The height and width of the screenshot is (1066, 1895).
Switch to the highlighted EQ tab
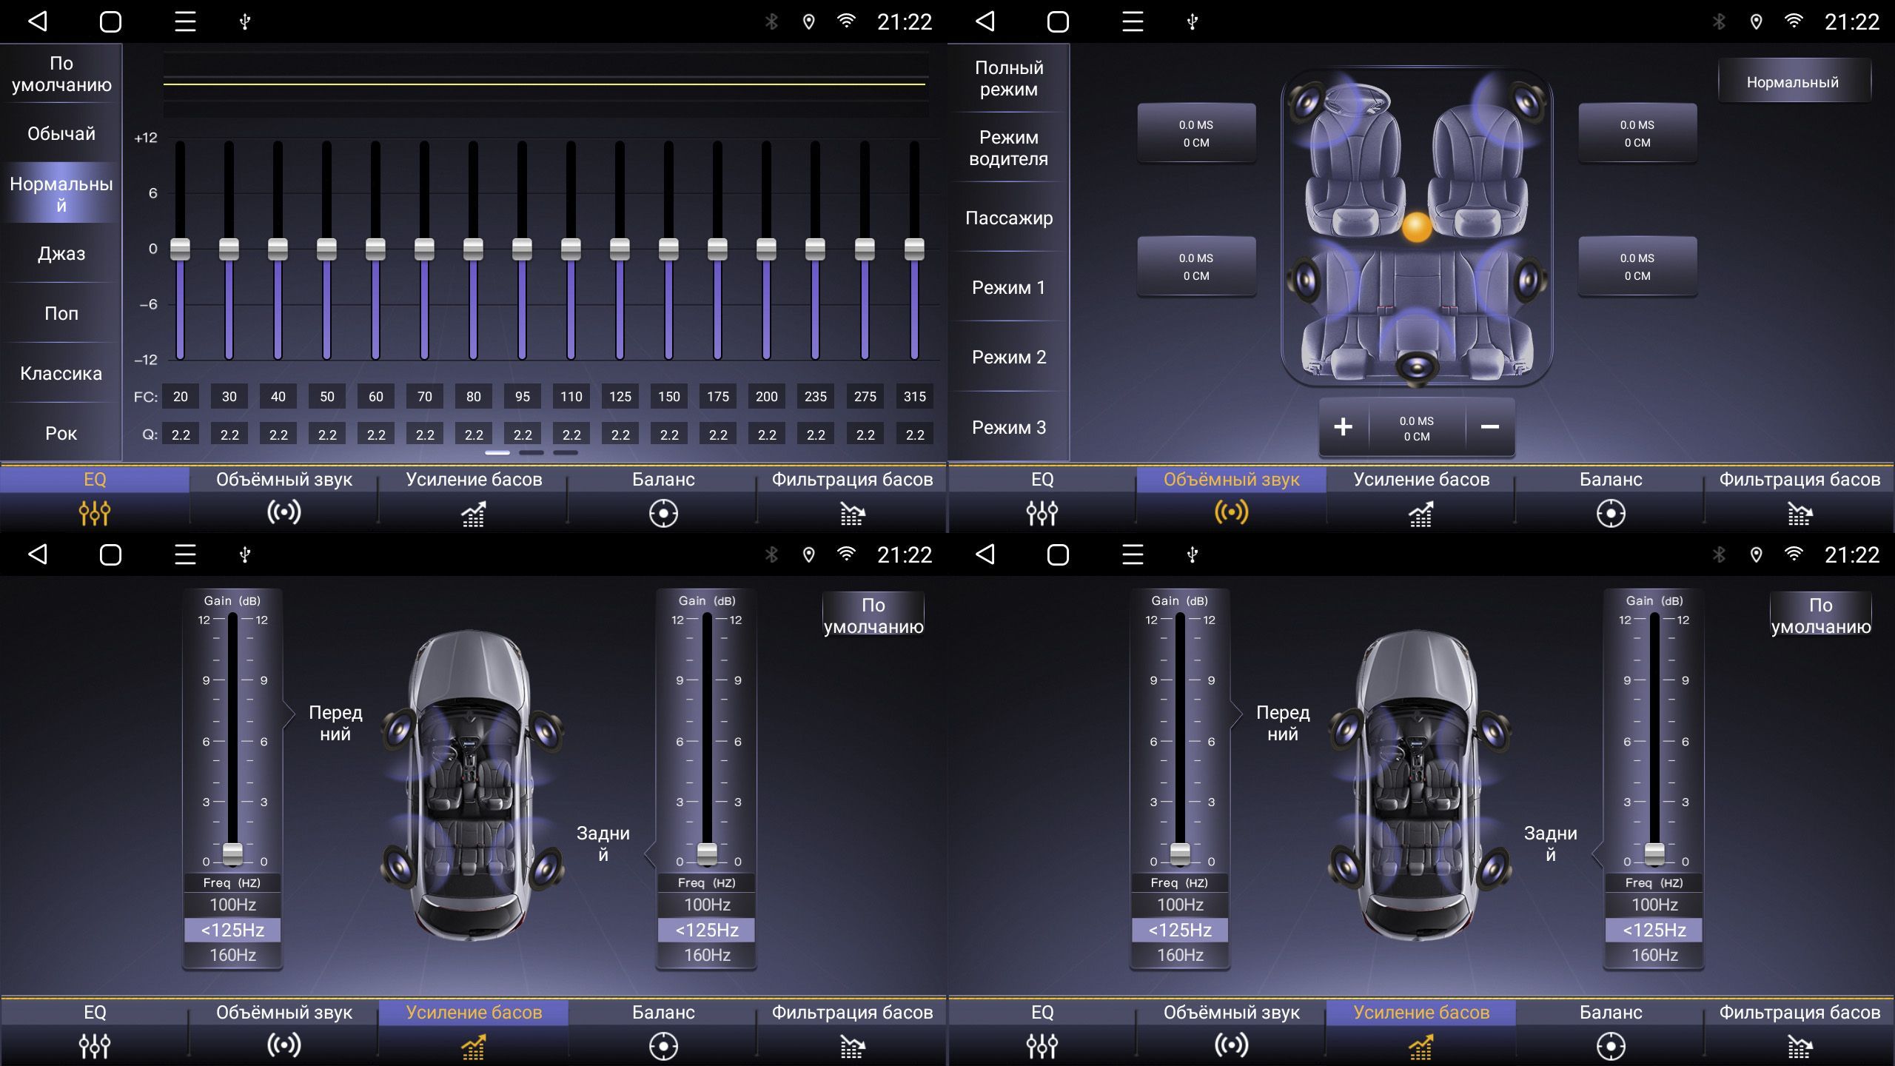click(95, 480)
